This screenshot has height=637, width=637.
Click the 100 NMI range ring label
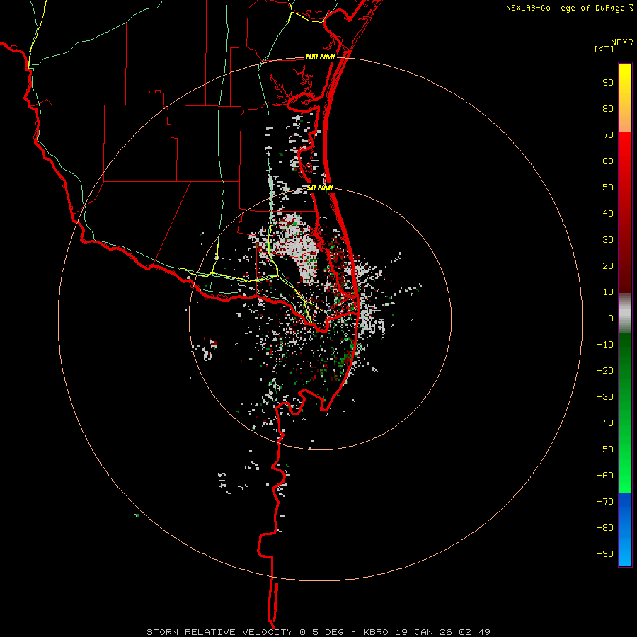coord(320,57)
